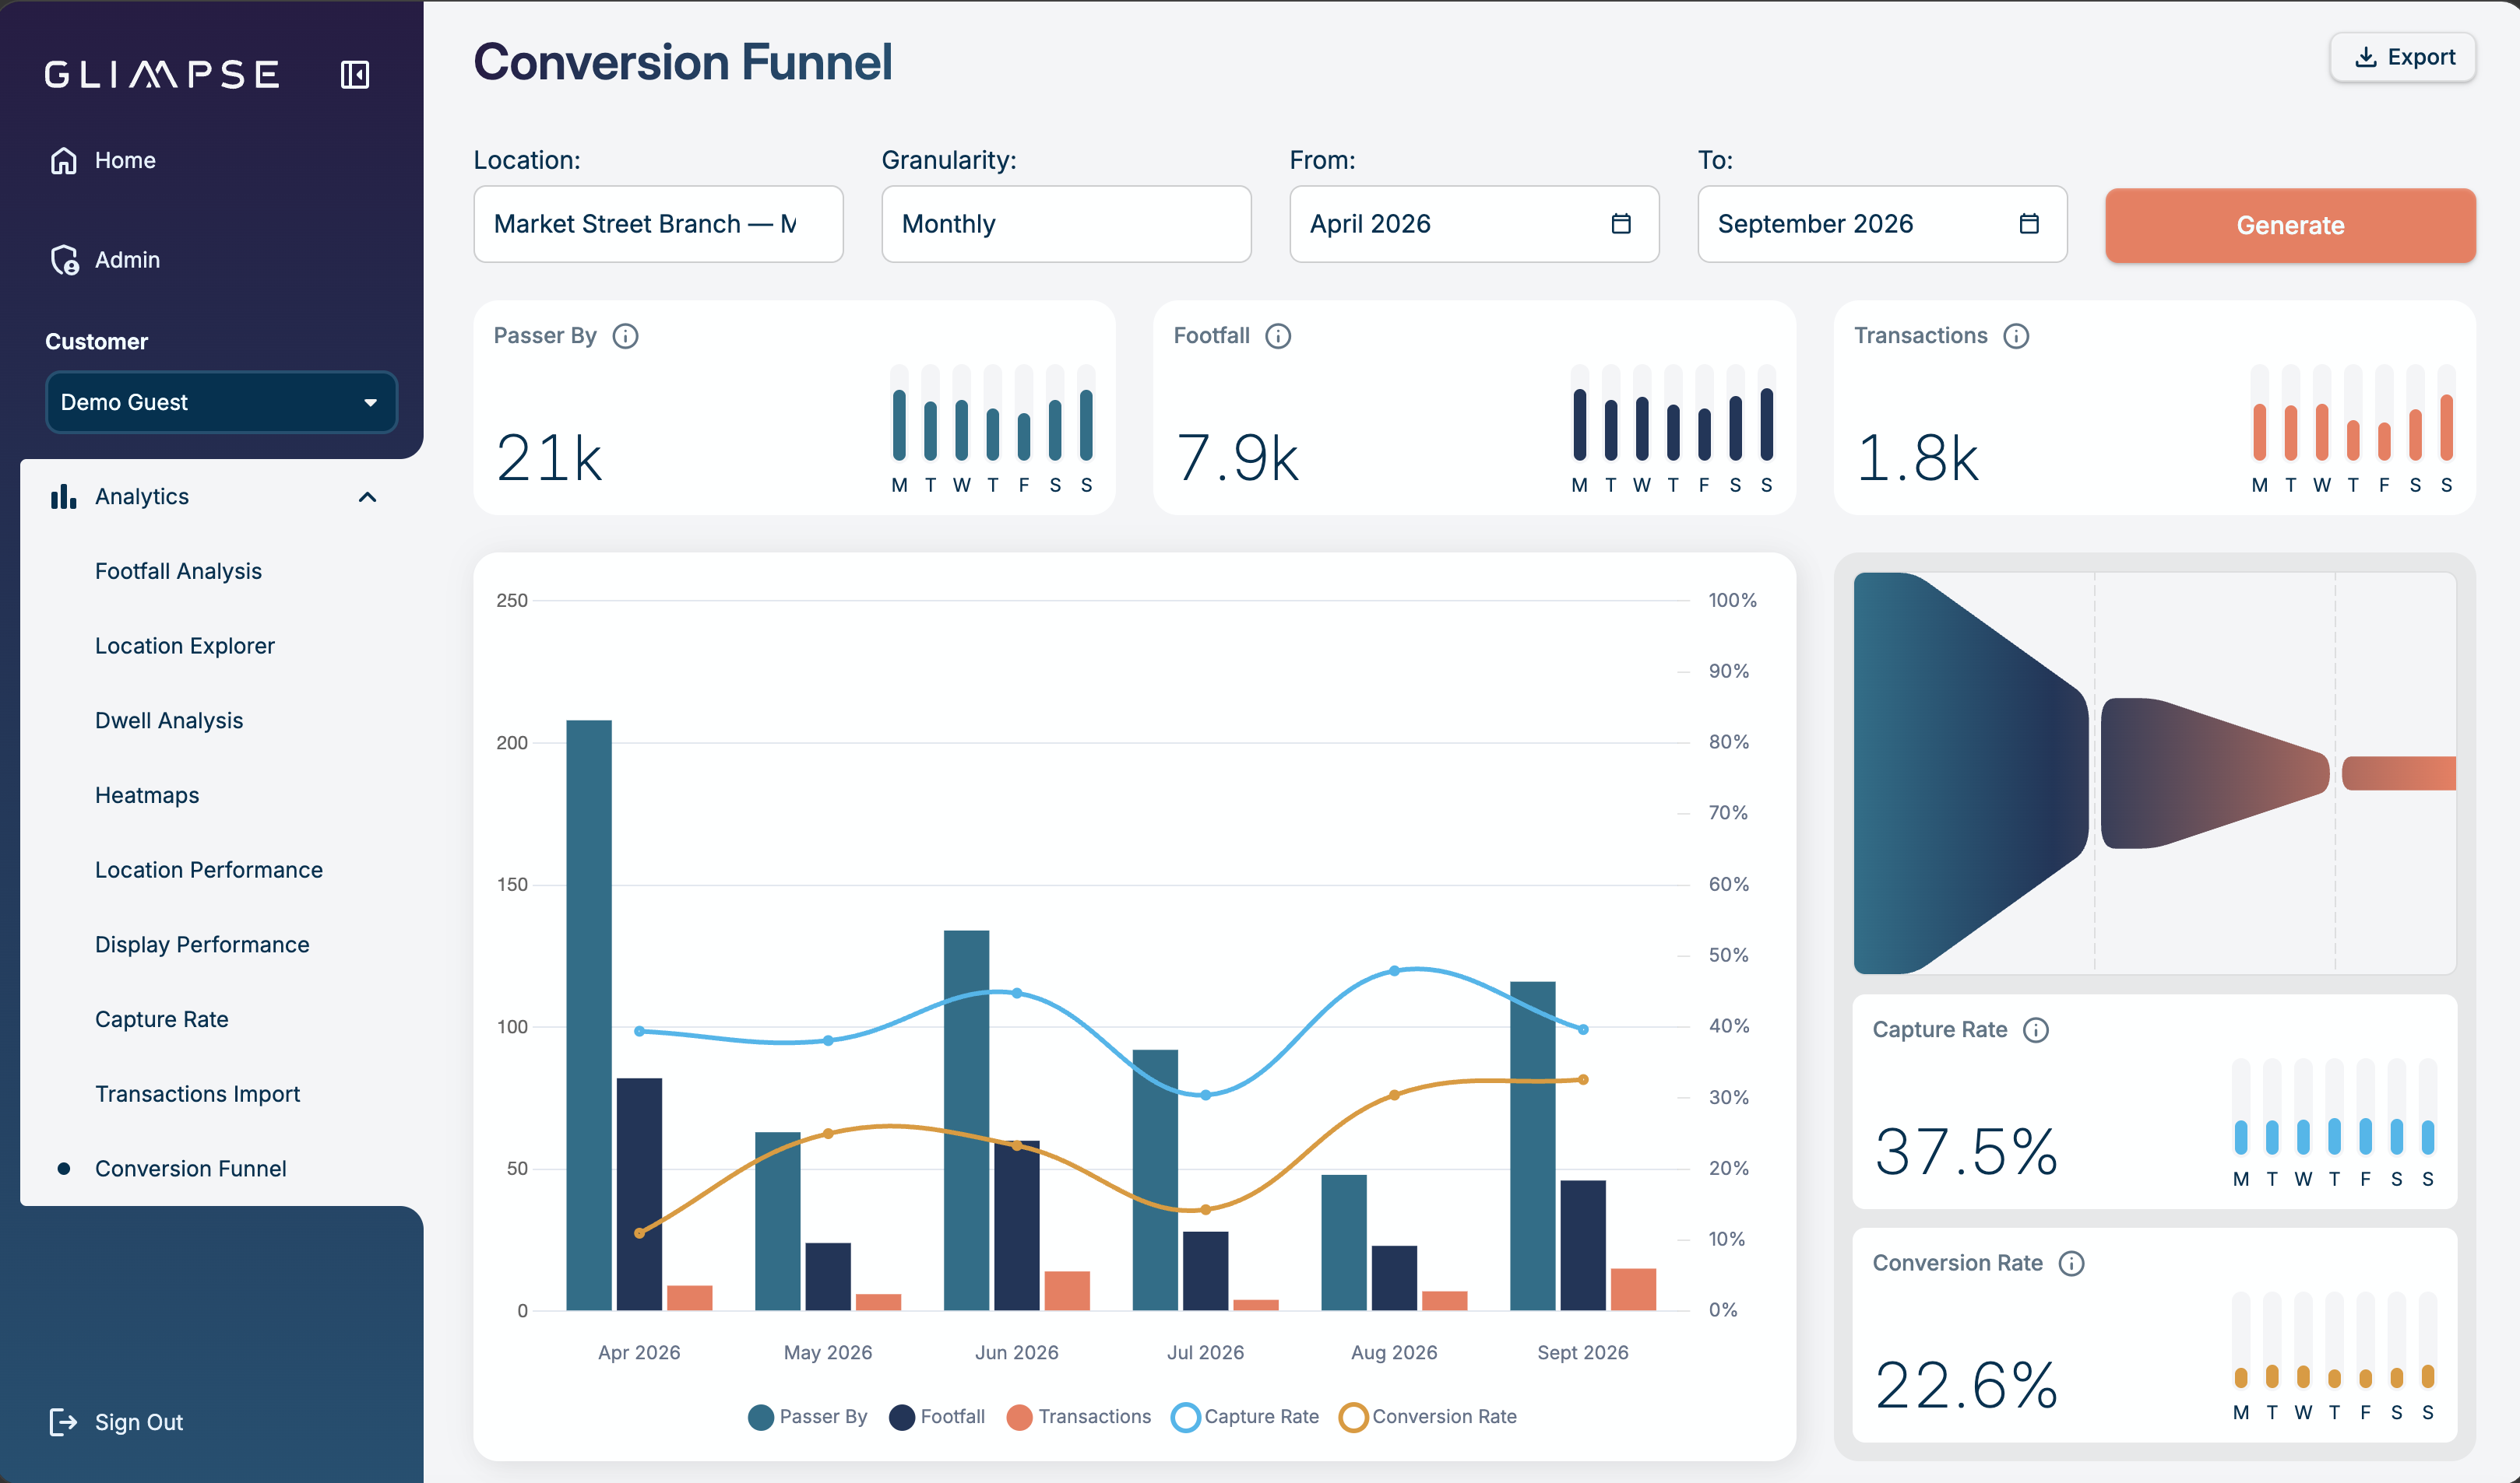Screen dimensions: 2520x1483
Task: Open the Heatmaps menu item
Action: pyautogui.click(x=147, y=795)
